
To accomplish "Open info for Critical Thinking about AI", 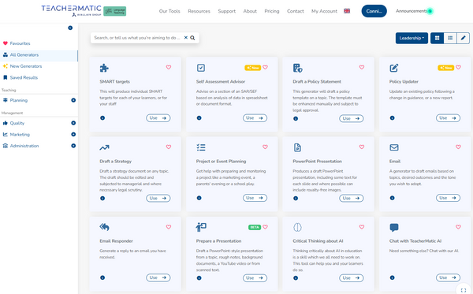I will point(296,277).
